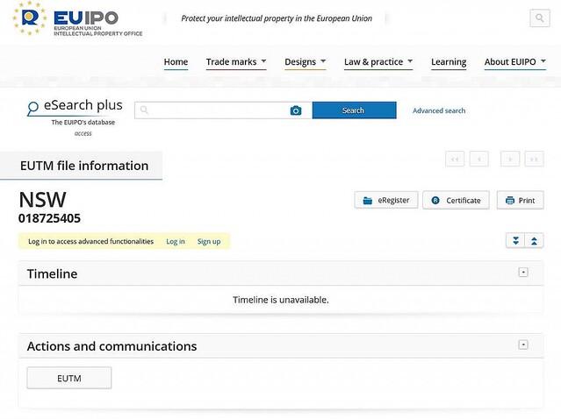Click the camera image search icon
The image size is (561, 419).
click(296, 110)
